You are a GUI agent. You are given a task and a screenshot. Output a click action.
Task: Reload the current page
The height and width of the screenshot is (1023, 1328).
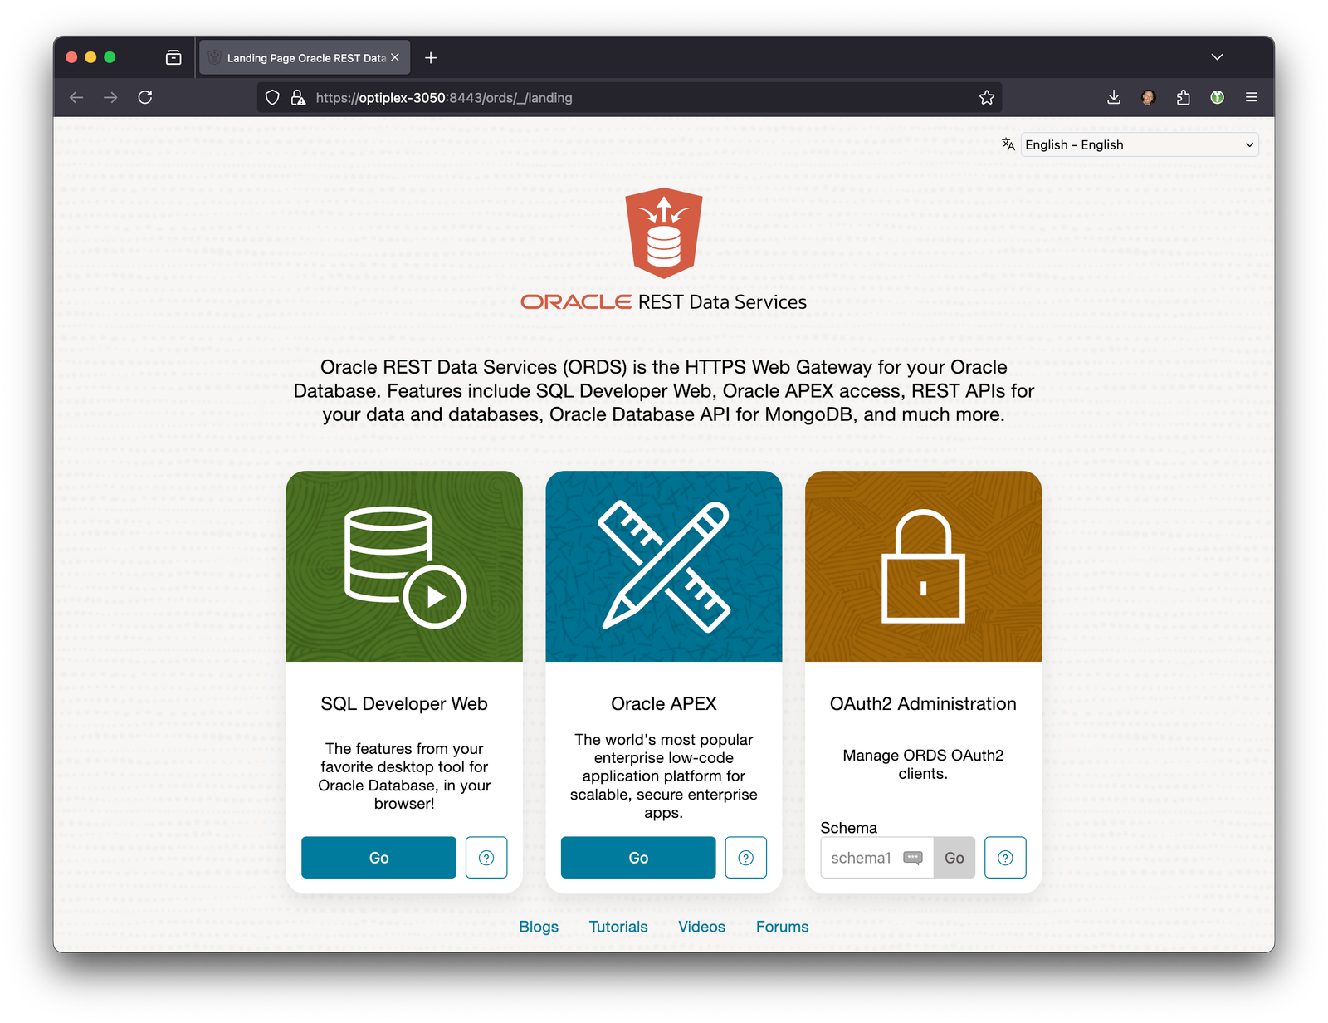point(145,97)
